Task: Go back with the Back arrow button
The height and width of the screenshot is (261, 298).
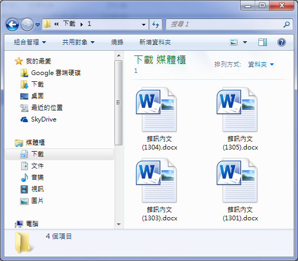Action: 12,24
